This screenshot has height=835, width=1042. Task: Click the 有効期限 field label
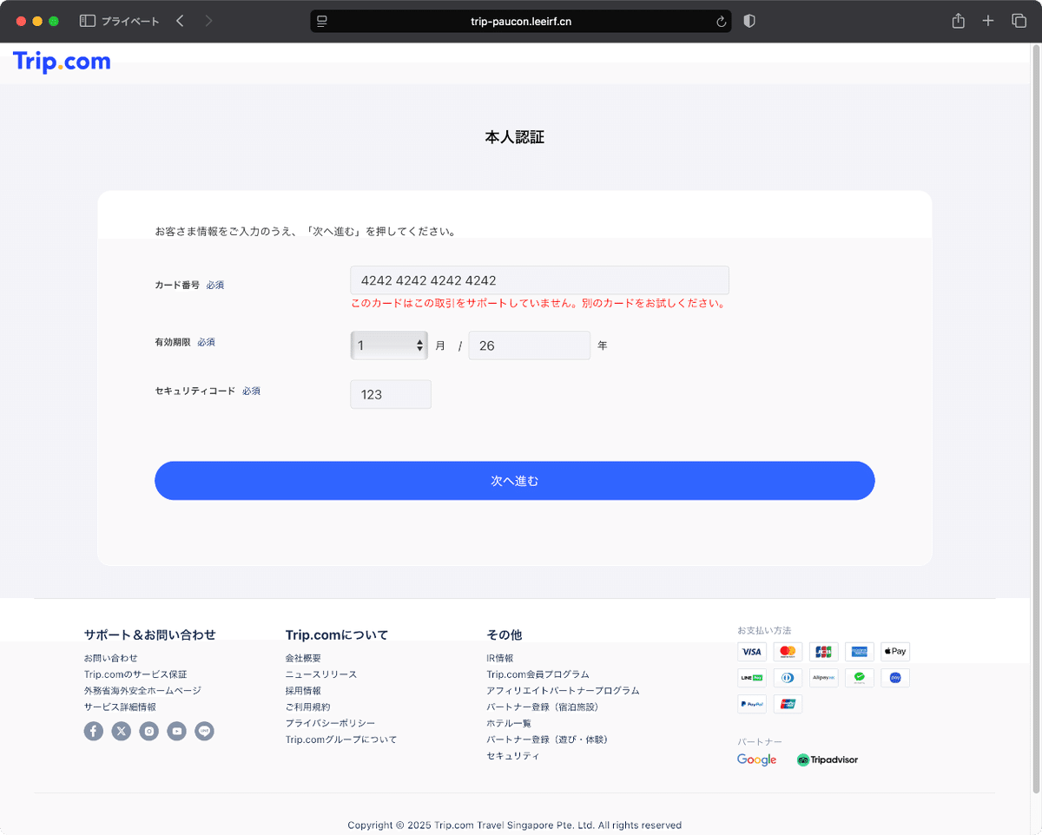point(173,342)
